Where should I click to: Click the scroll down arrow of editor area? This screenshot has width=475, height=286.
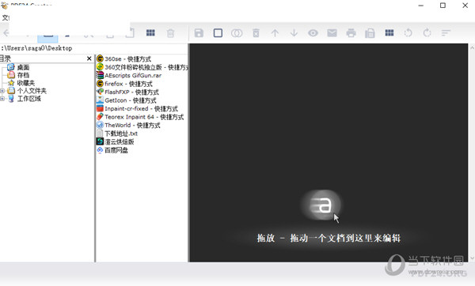(472, 258)
